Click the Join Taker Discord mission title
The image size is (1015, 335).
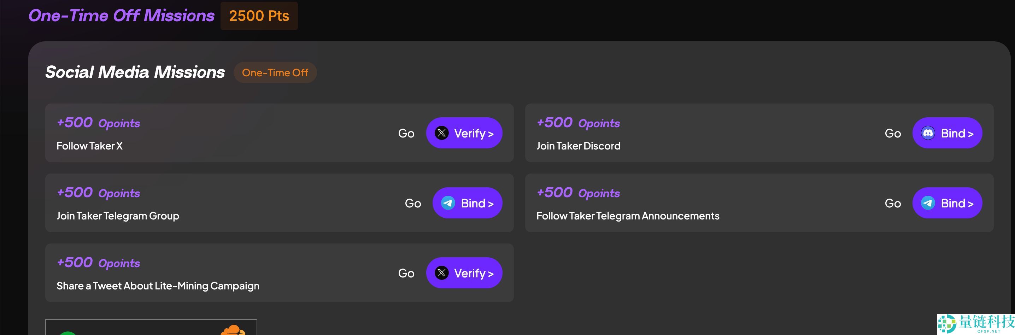point(578,146)
